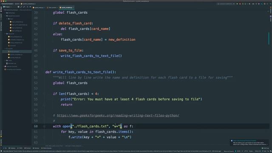The image size is (272, 153).
Task: Open the geeksforgeeks URL in comment
Action: tap(118, 115)
